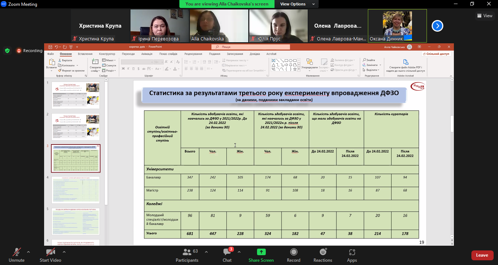Open the Reactions icon
The image size is (498, 265).
(x=323, y=252)
